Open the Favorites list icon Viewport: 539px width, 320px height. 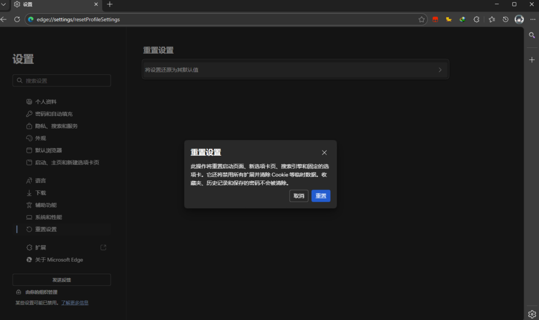point(492,19)
